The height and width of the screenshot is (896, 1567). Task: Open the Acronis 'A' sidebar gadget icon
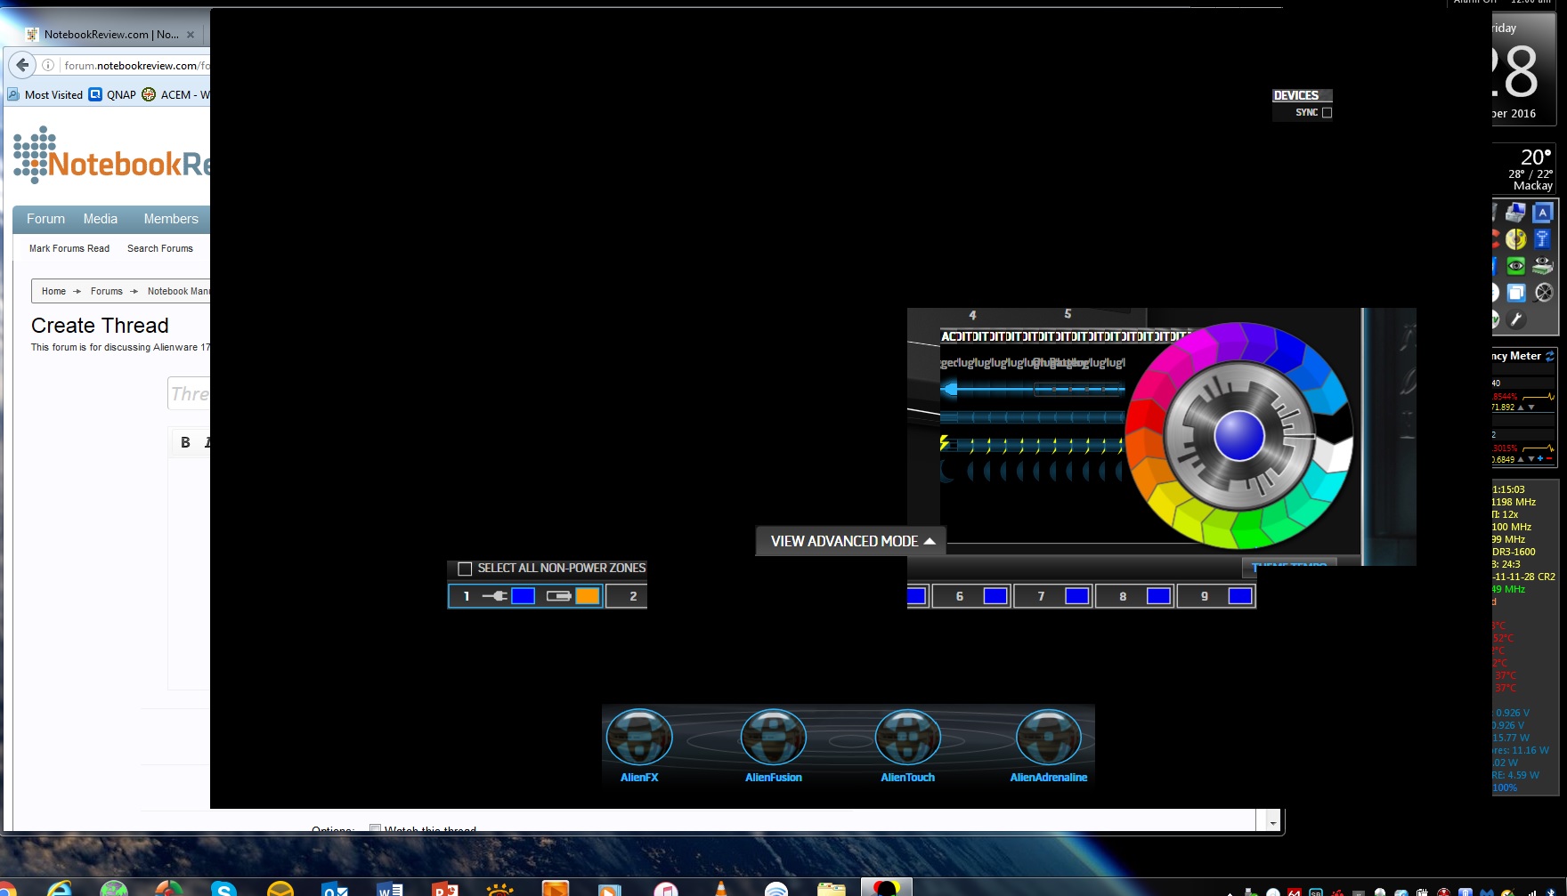point(1543,213)
